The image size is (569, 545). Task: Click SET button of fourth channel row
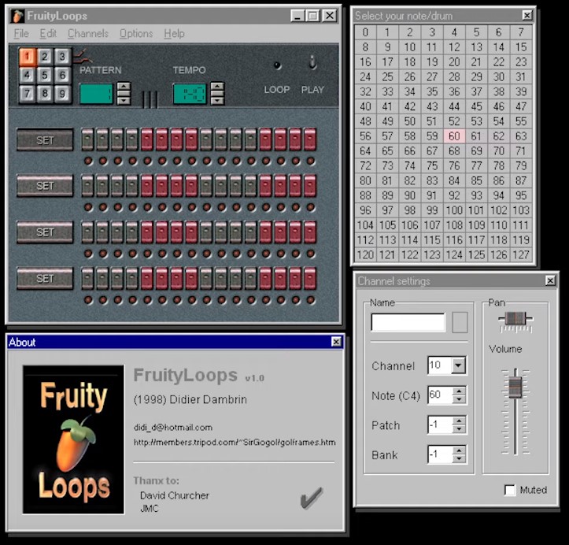45,279
